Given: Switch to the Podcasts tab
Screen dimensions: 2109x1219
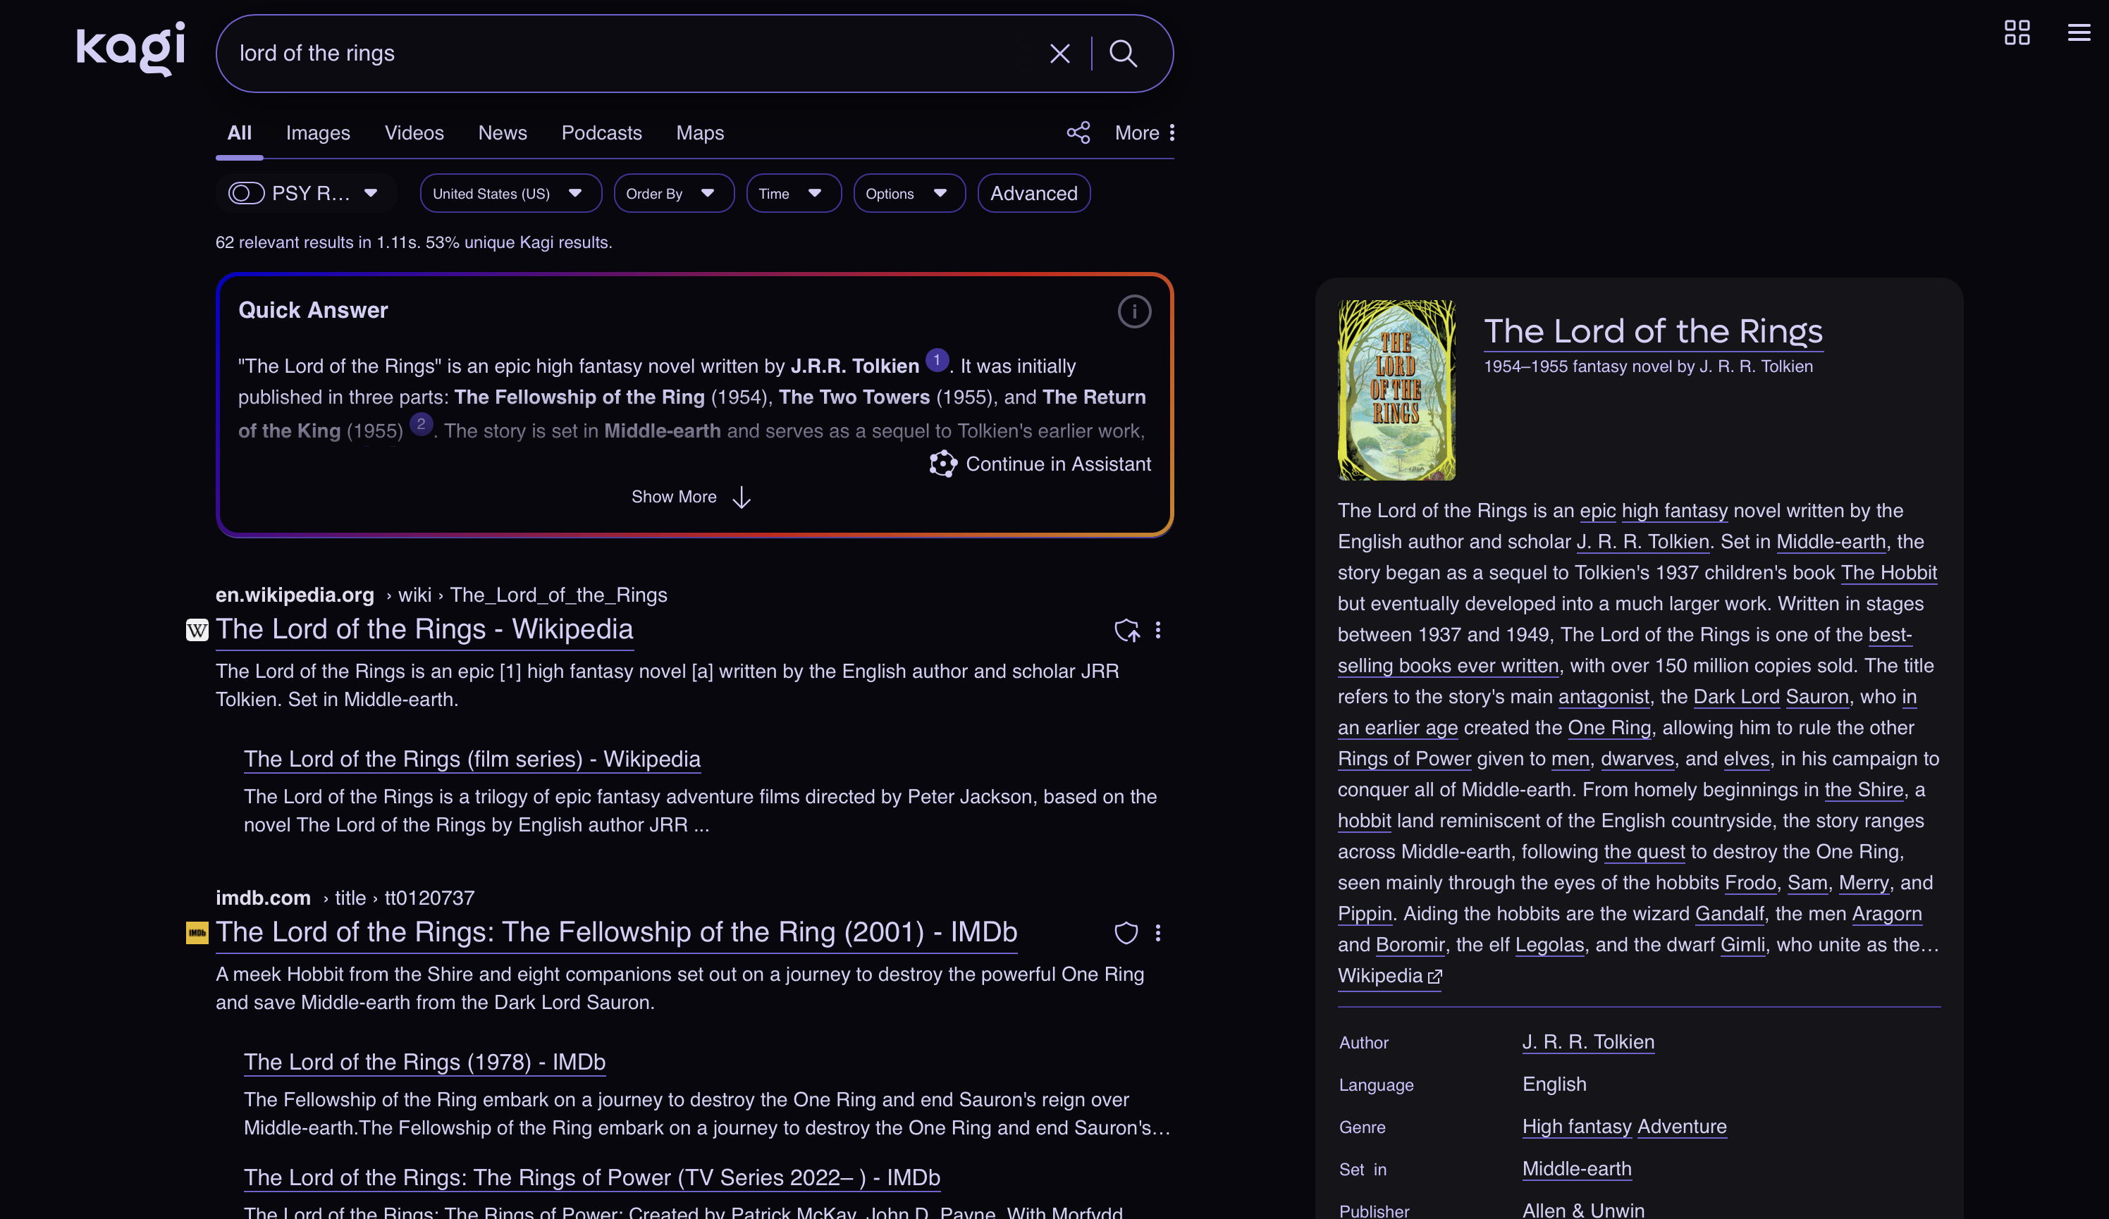Looking at the screenshot, I should coord(601,133).
